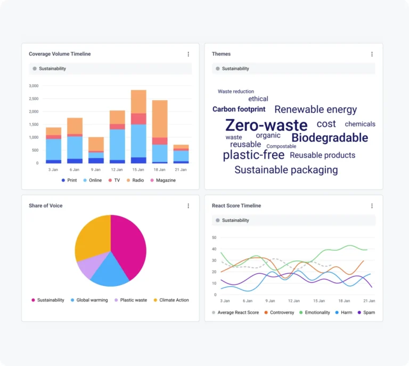
Task: Select the lilac Plastic waste pie slice
Action: (93, 265)
